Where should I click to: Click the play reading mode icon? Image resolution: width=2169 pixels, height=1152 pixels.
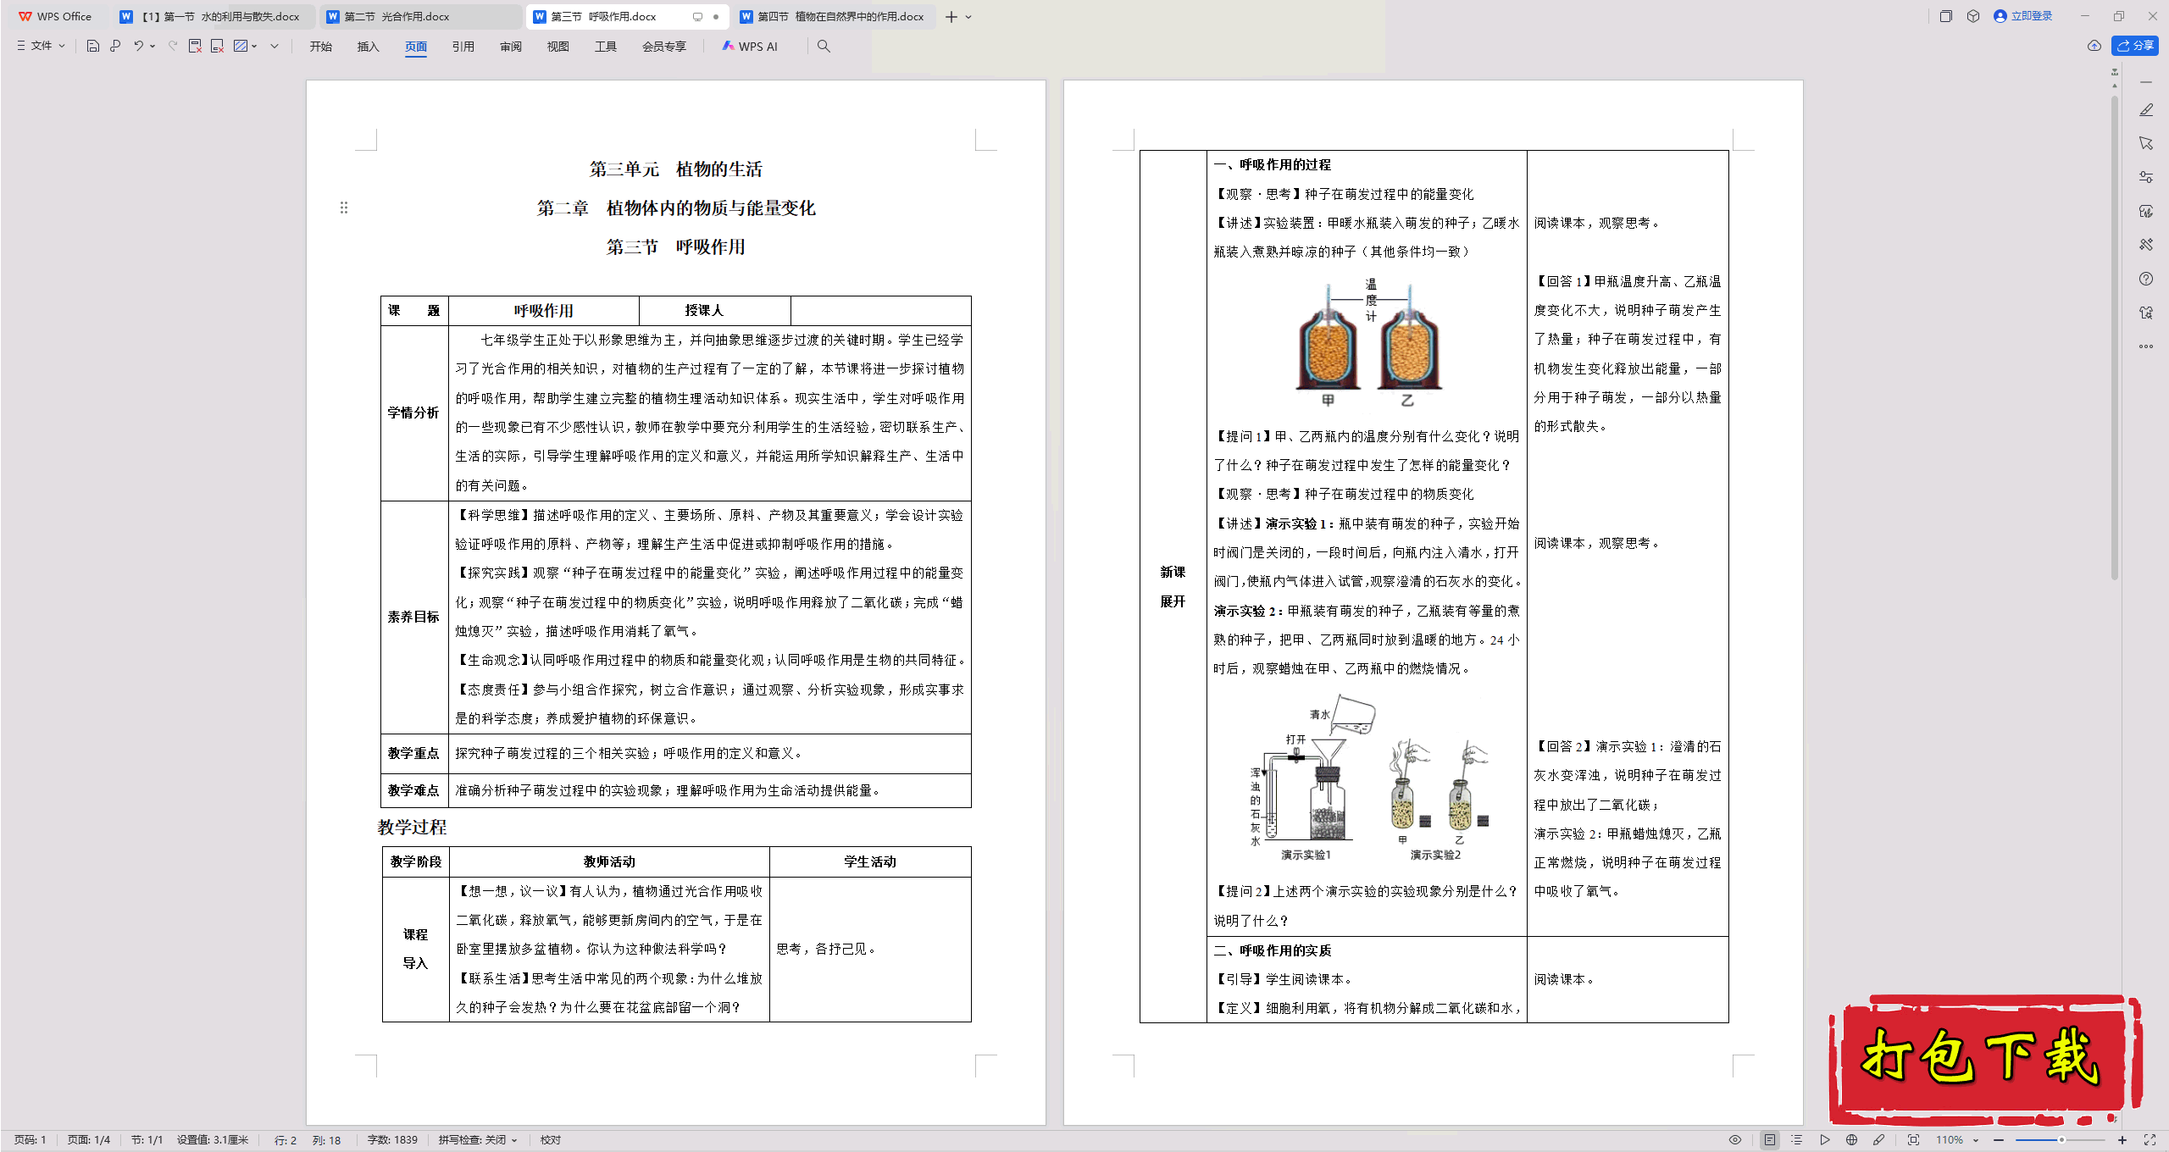pyautogui.click(x=1824, y=1140)
